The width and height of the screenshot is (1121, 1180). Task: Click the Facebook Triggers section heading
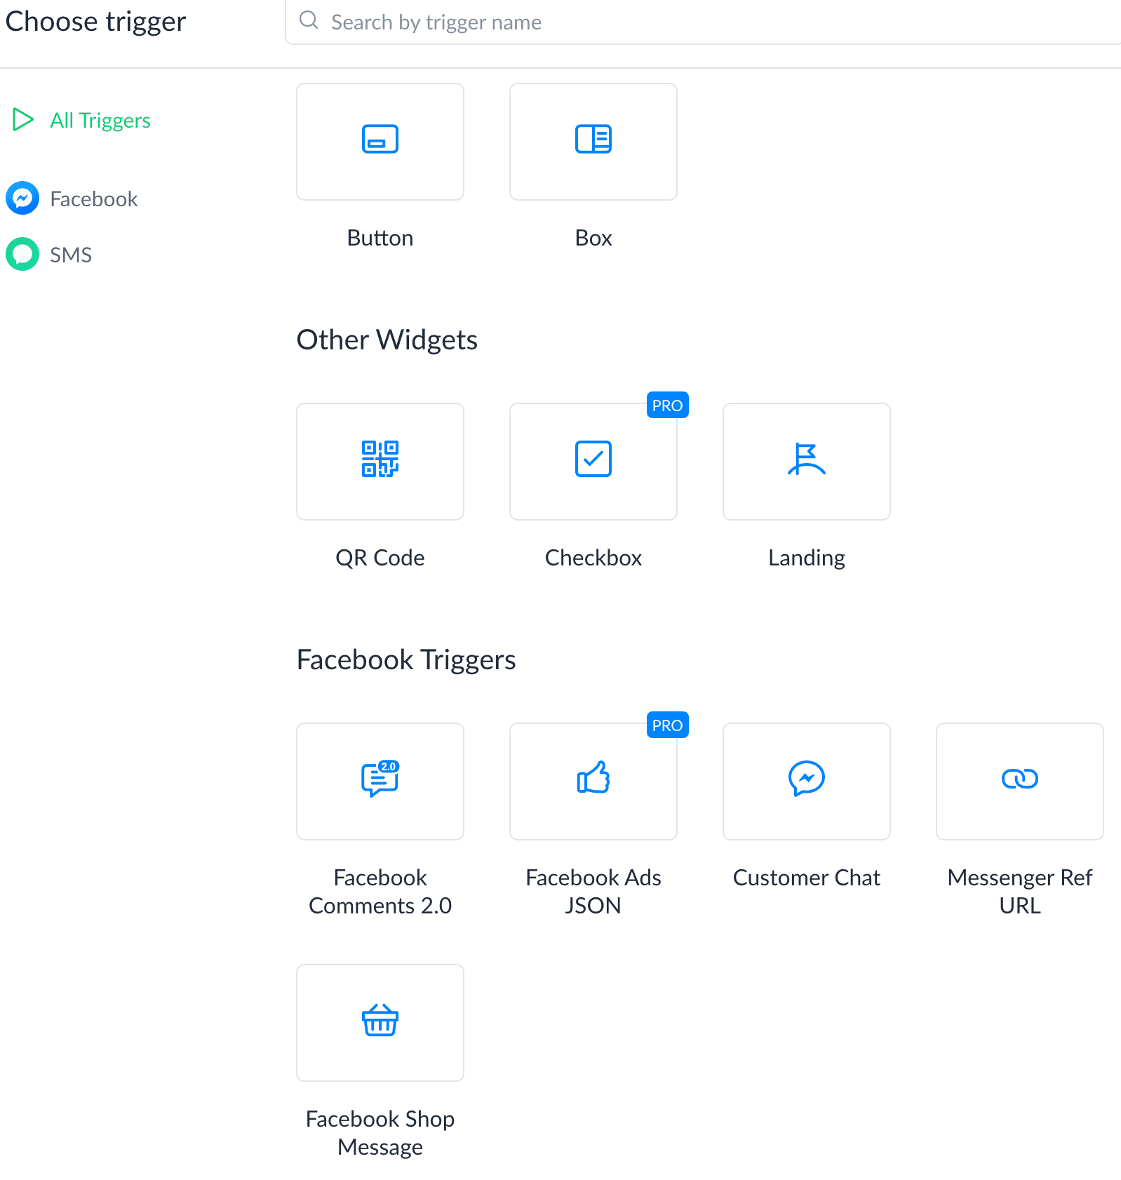(406, 660)
